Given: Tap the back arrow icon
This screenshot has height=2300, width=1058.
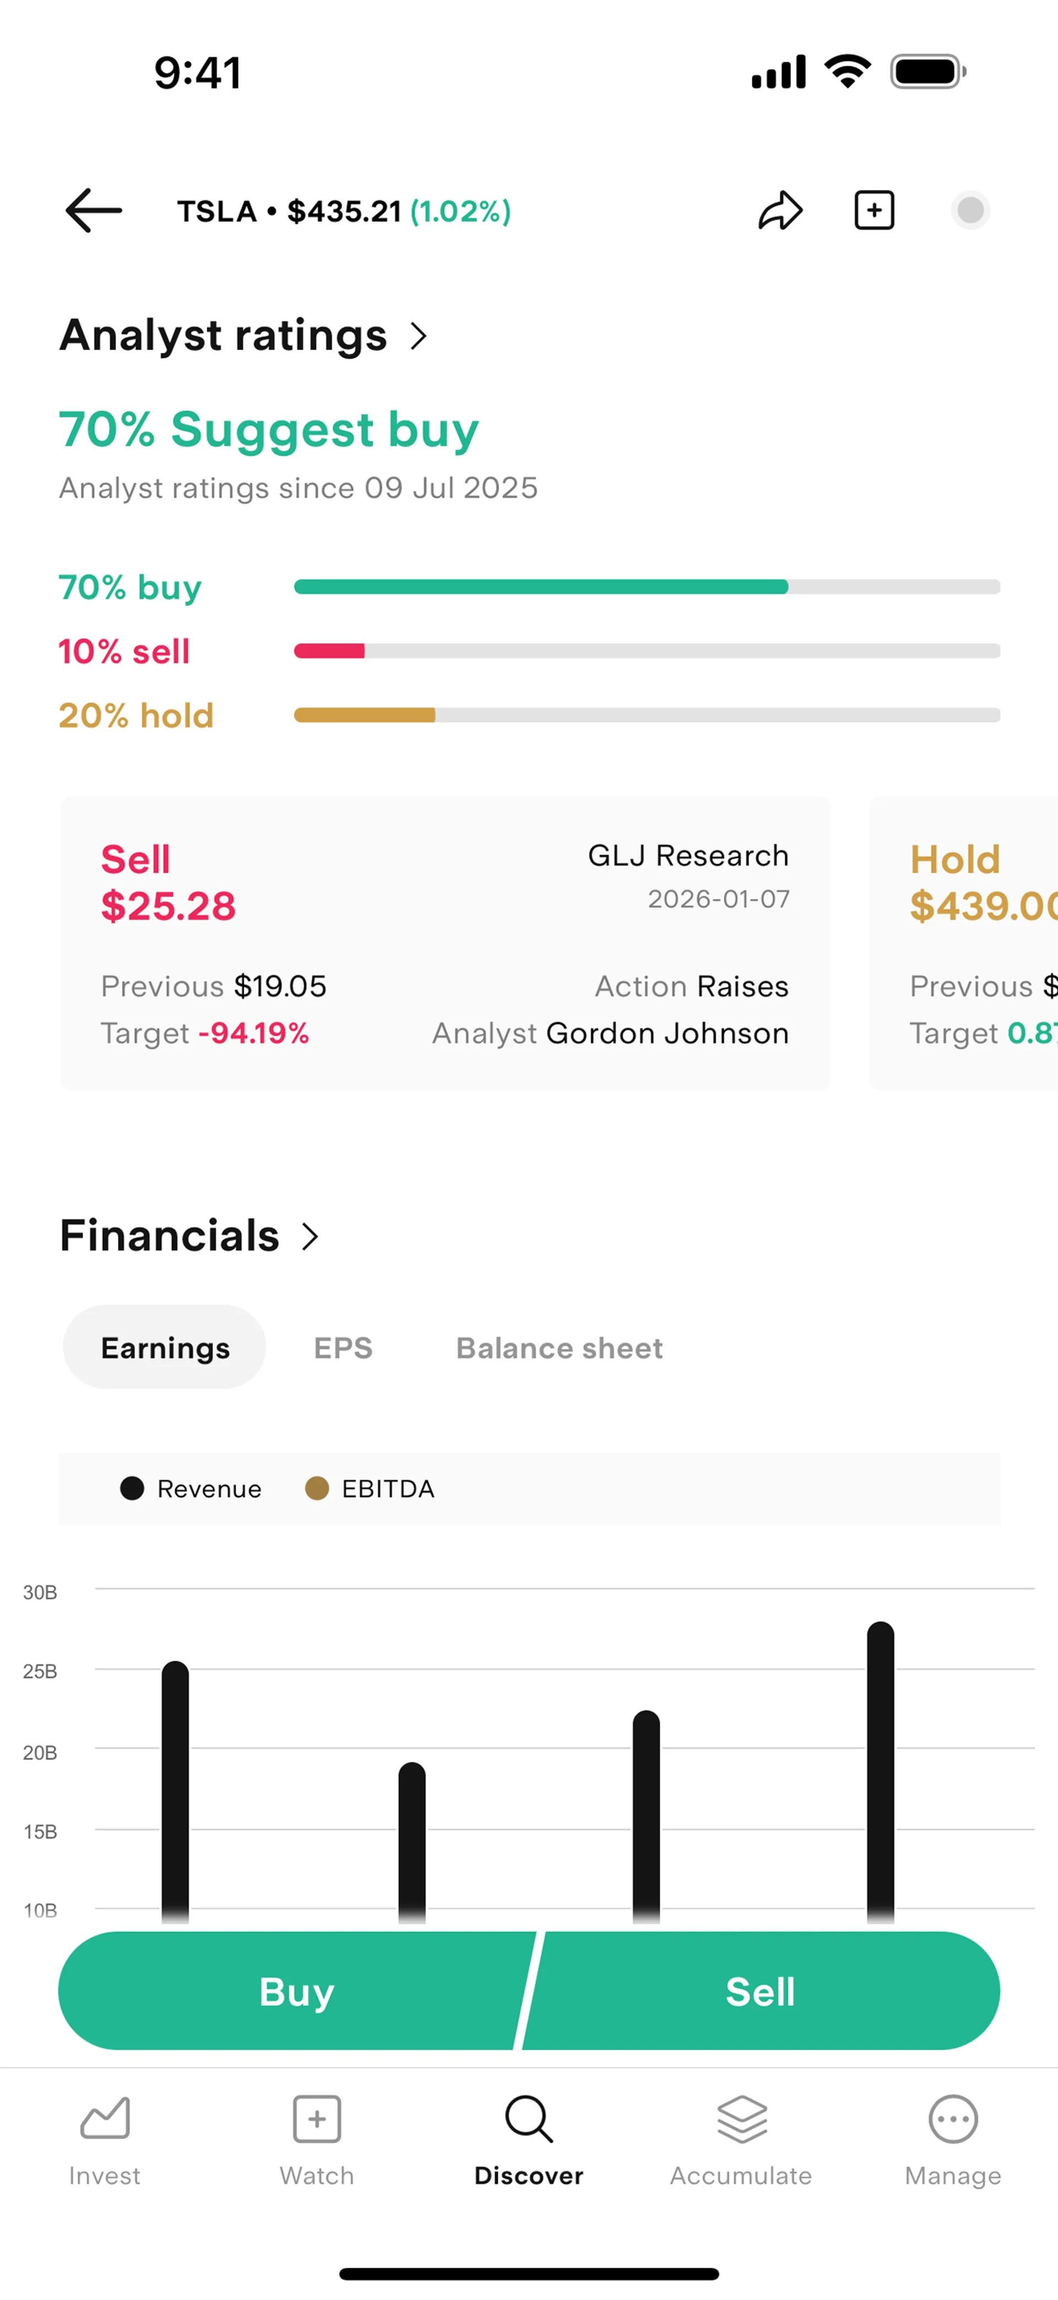Looking at the screenshot, I should (94, 211).
